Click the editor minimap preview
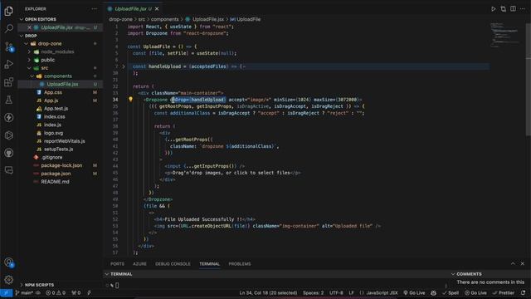 click(x=505, y=36)
